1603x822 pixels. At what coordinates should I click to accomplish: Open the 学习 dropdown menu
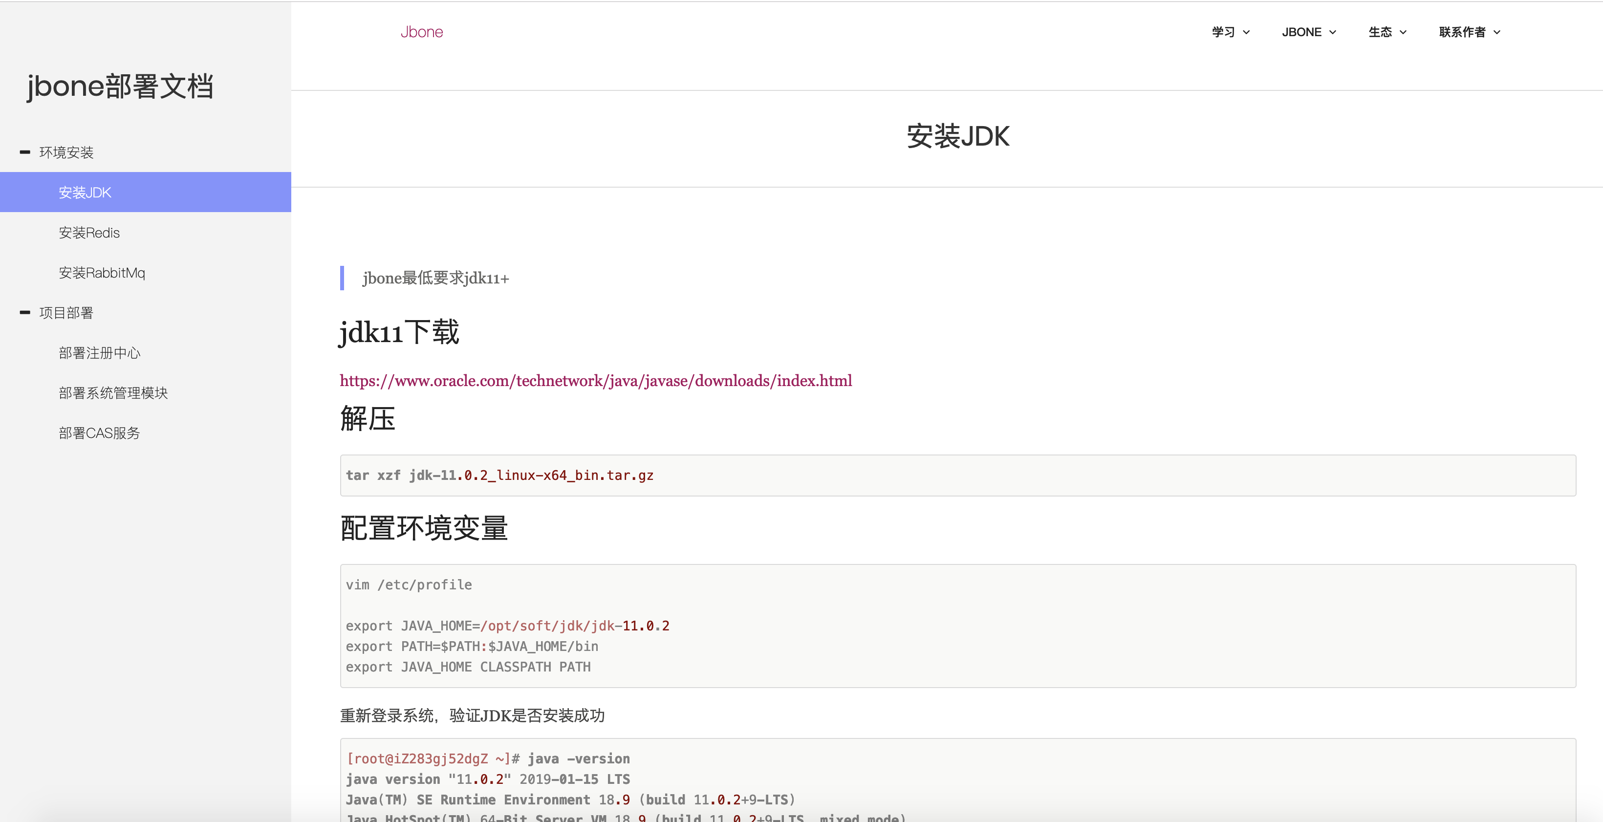(1223, 32)
